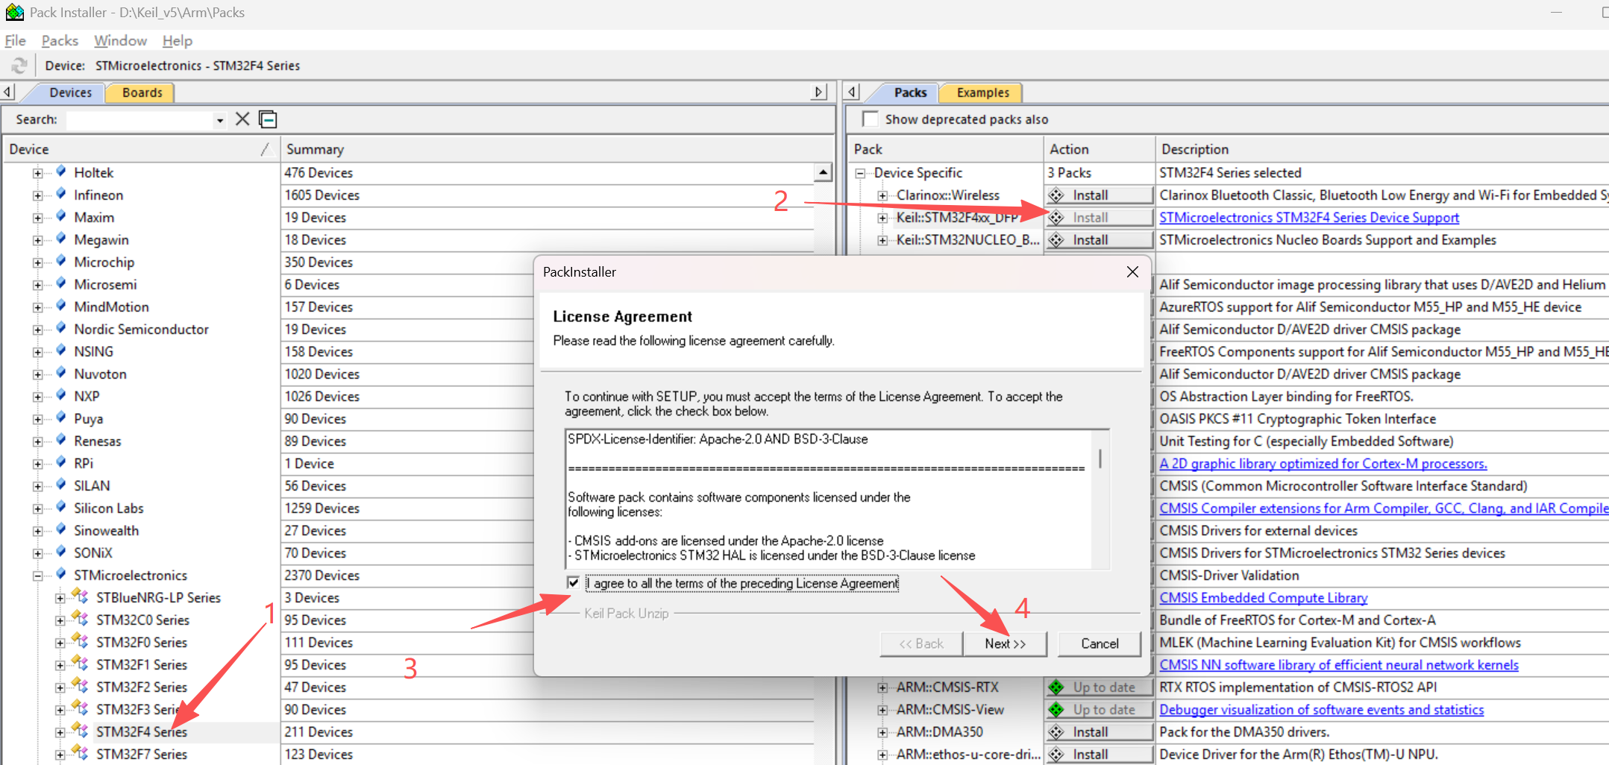The image size is (1609, 765).
Task: Select the Renesas vendor row
Action: coord(97,441)
